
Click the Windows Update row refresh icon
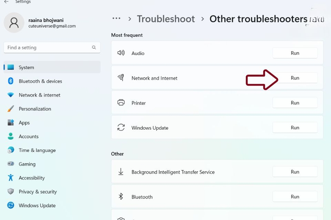pyautogui.click(x=121, y=128)
